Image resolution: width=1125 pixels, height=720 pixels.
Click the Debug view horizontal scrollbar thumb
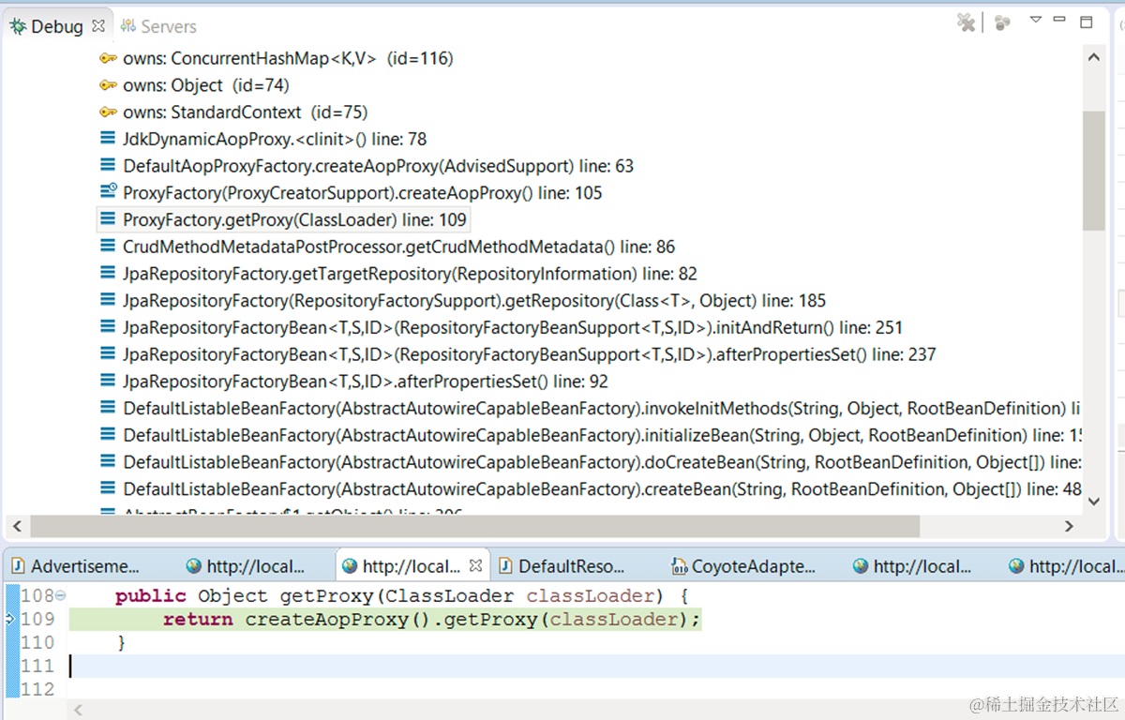475,526
